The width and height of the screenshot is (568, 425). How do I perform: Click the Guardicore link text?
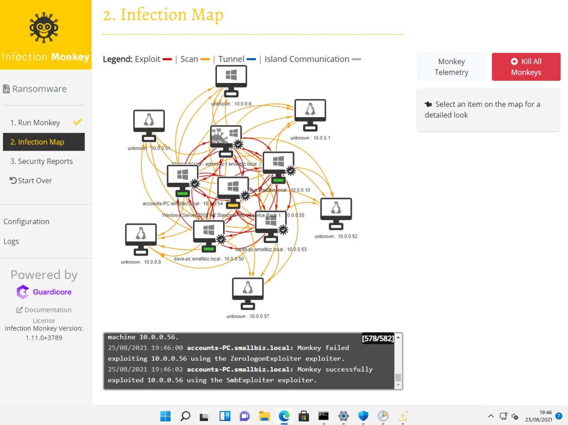[x=52, y=292]
